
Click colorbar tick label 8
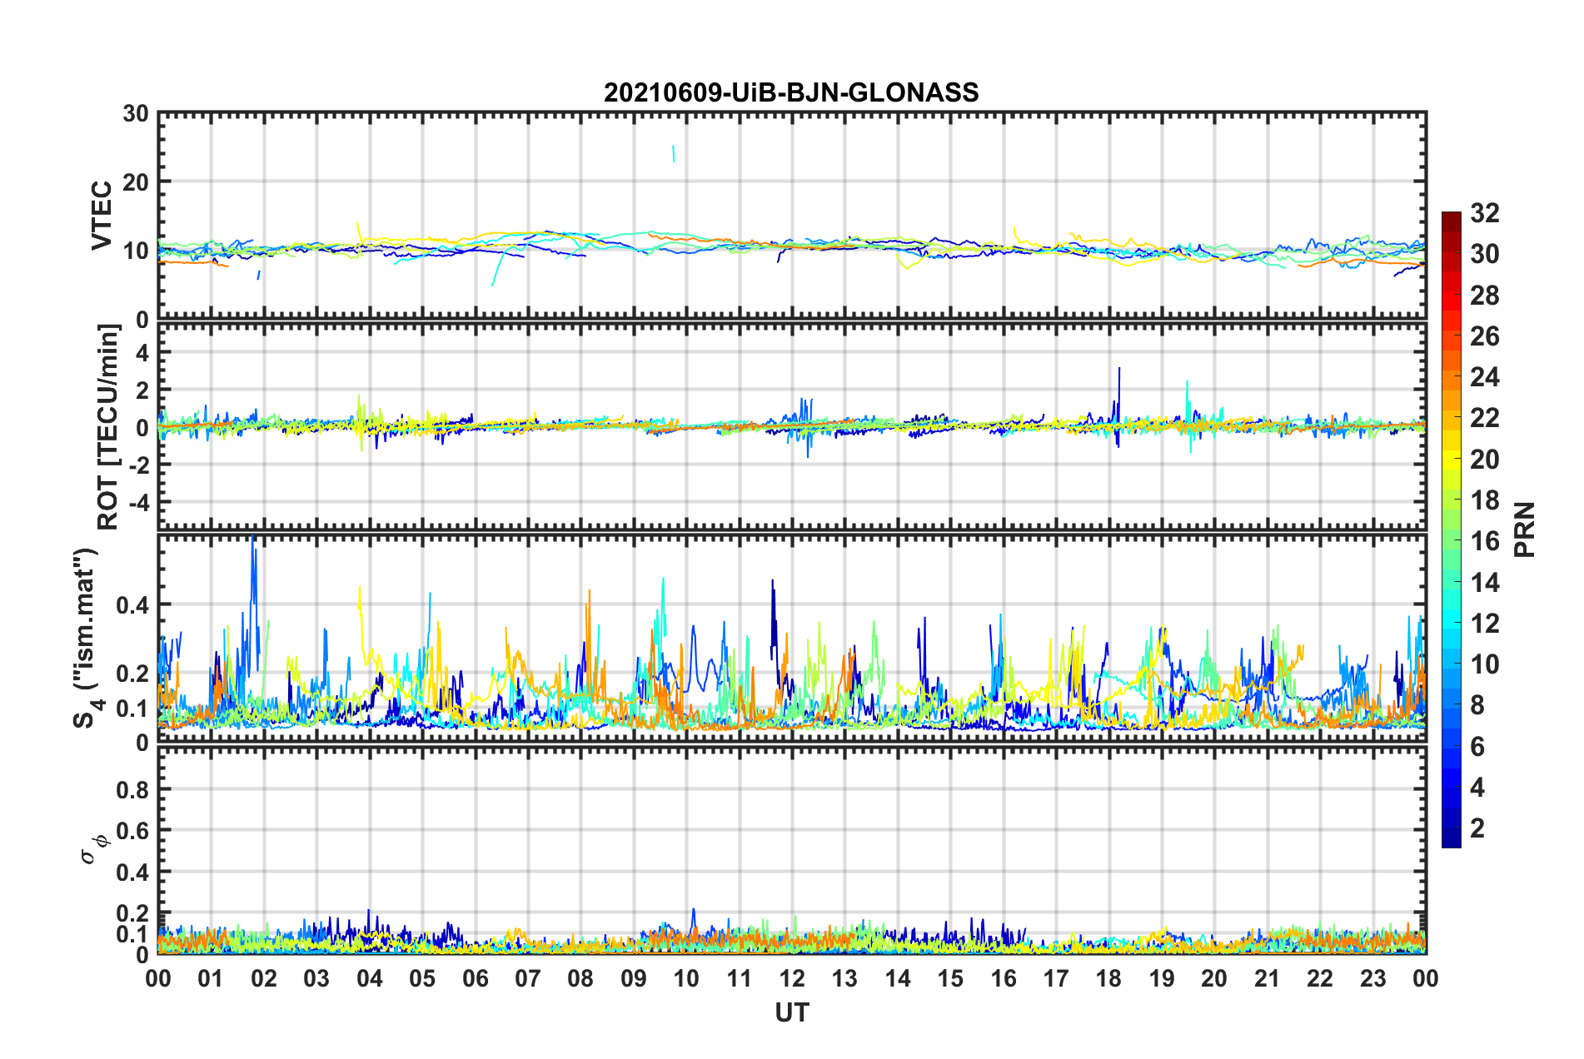1477,705
